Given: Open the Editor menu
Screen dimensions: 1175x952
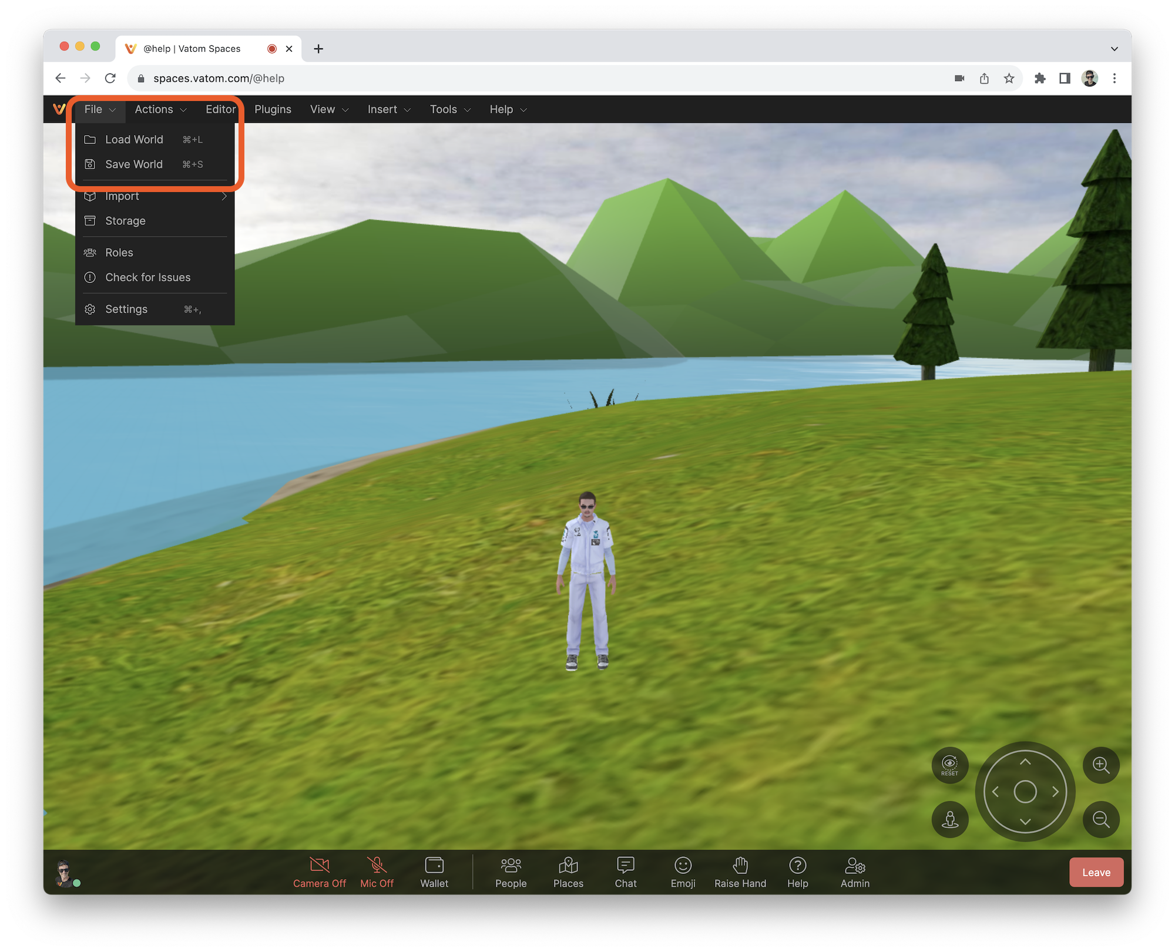Looking at the screenshot, I should [221, 109].
